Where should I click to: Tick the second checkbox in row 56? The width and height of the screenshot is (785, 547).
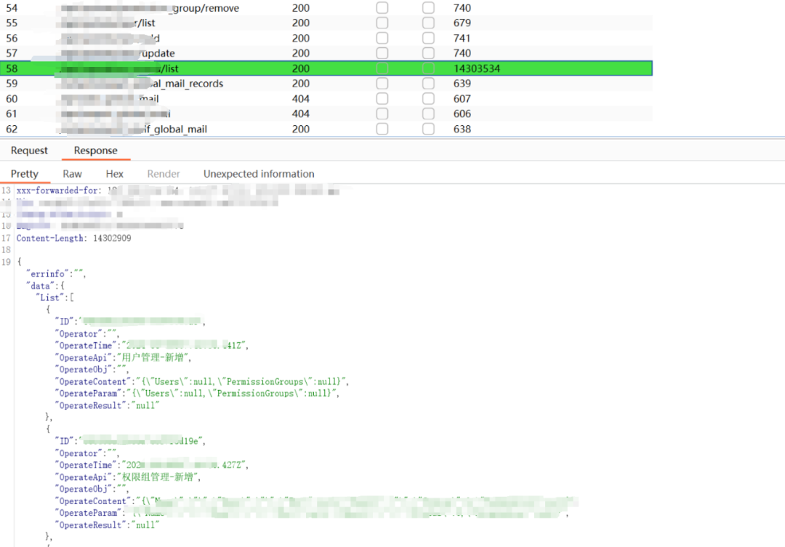428,38
